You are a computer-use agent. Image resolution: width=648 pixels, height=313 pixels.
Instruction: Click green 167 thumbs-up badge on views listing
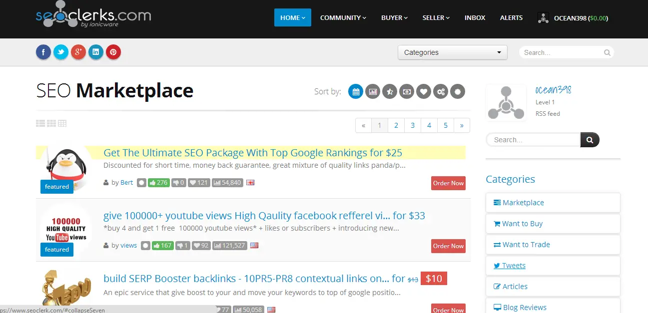click(x=162, y=246)
